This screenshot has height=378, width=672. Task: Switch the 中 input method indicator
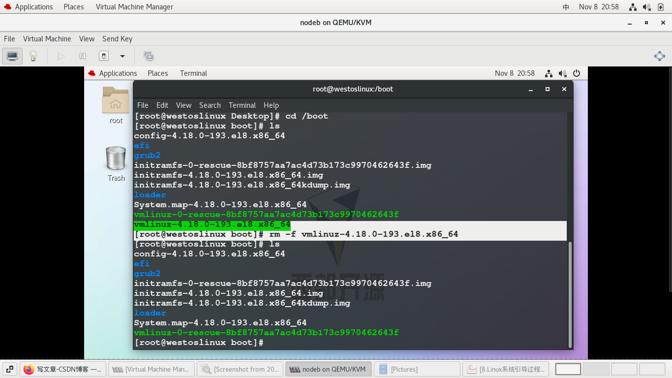coord(566,7)
